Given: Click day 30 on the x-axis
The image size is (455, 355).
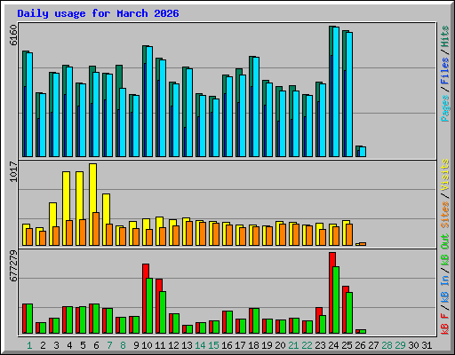Looking at the screenshot, I should (x=413, y=345).
